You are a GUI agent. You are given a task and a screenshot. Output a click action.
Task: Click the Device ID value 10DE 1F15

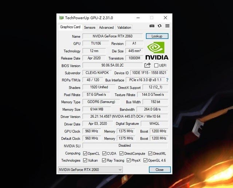coord(149,73)
